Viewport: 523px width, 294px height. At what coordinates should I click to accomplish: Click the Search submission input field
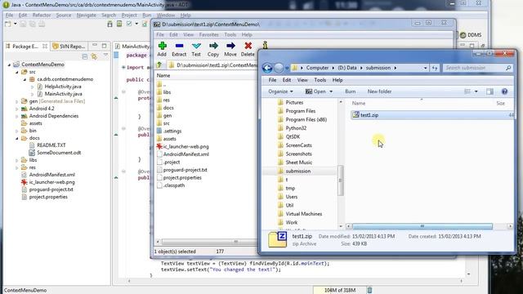[x=474, y=68]
